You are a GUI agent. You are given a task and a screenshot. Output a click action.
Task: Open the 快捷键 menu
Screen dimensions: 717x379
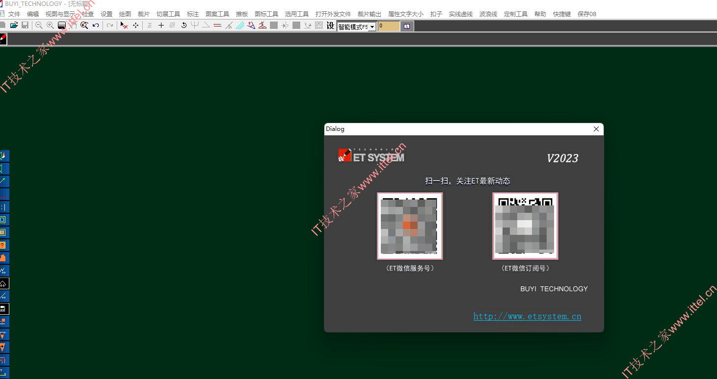562,14
